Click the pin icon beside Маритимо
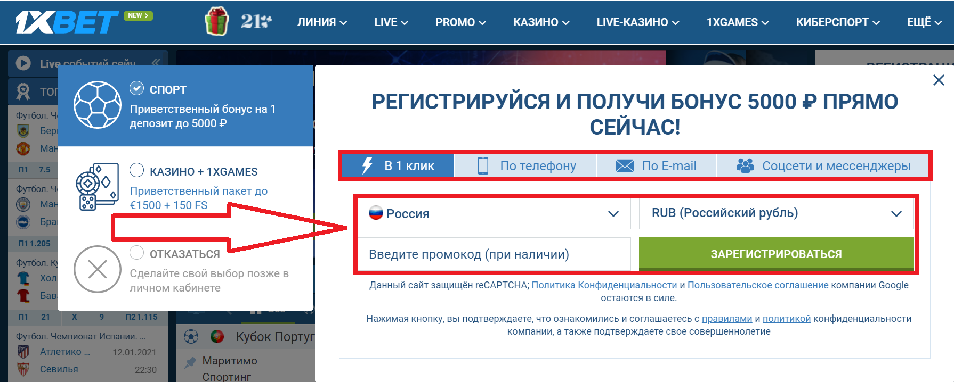 190,363
